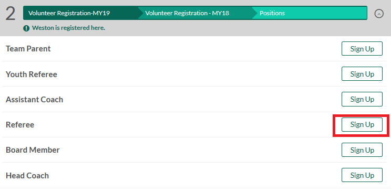Sign up as a Board Member
391x192 pixels.
pyautogui.click(x=362, y=150)
